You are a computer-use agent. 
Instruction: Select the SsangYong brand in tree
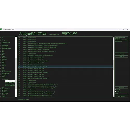[4, 75]
